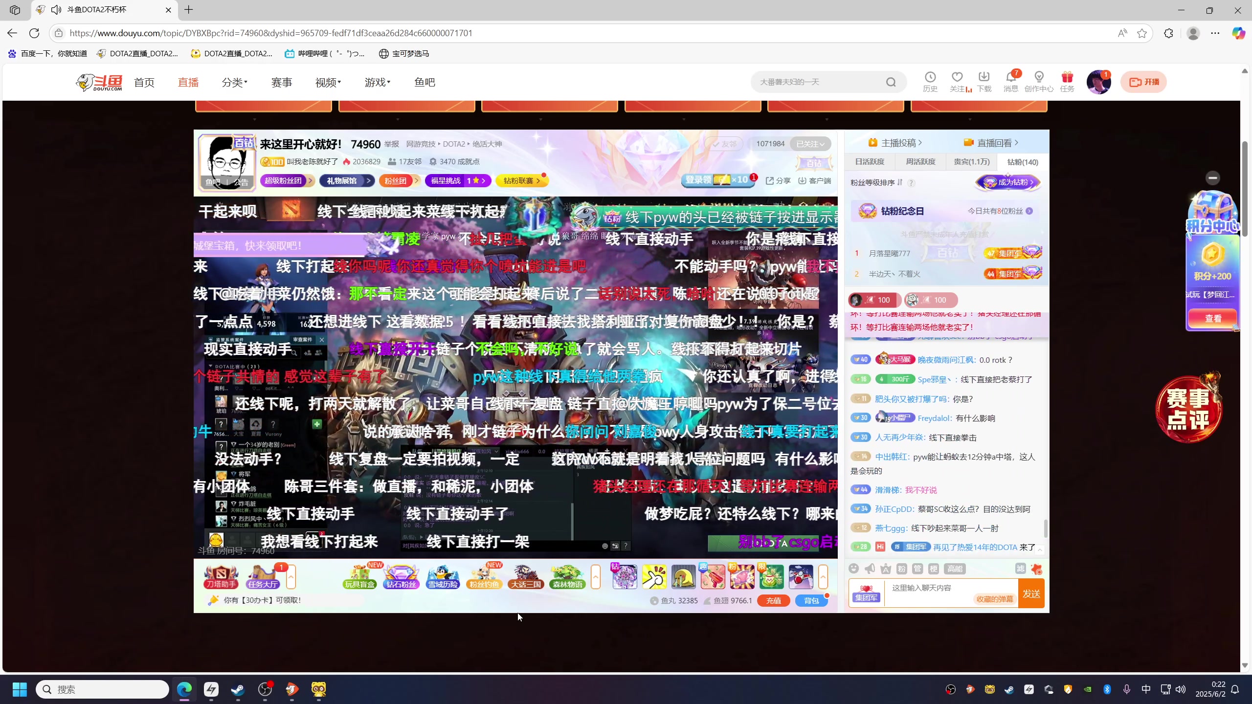Viewport: 1252px width, 704px height.
Task: Switch to the 贵宾(1.1万) tab
Action: pos(972,162)
